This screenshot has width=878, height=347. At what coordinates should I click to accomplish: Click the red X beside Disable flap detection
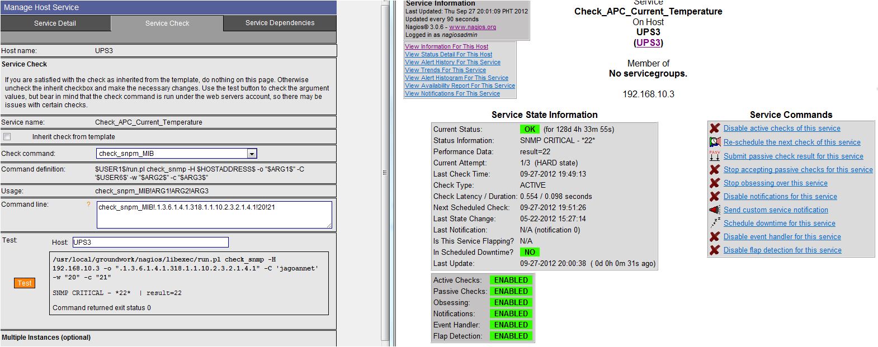[x=715, y=250]
